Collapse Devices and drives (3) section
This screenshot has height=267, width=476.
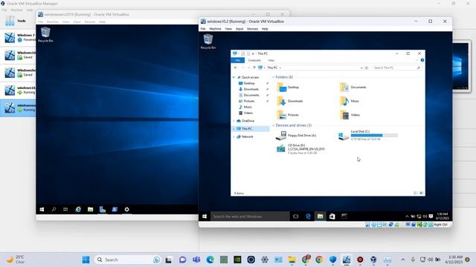click(273, 125)
